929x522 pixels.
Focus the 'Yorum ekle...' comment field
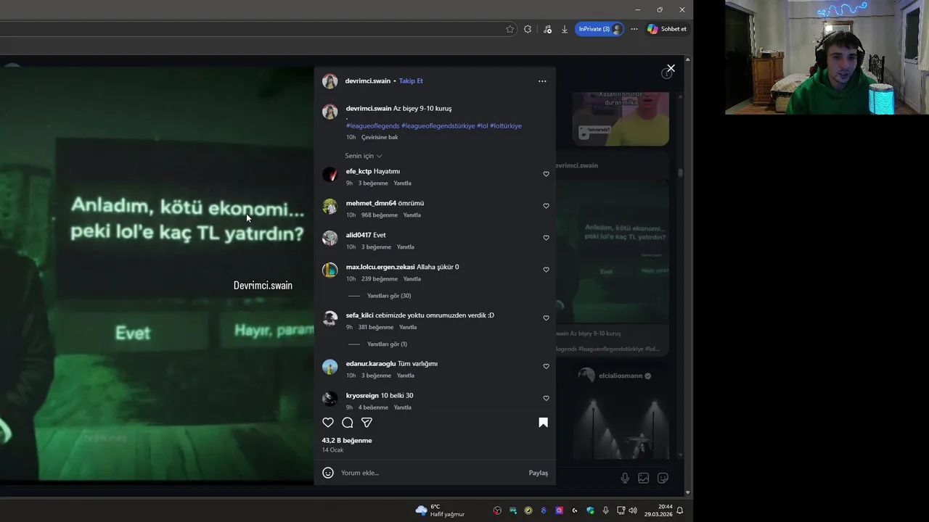click(432, 473)
